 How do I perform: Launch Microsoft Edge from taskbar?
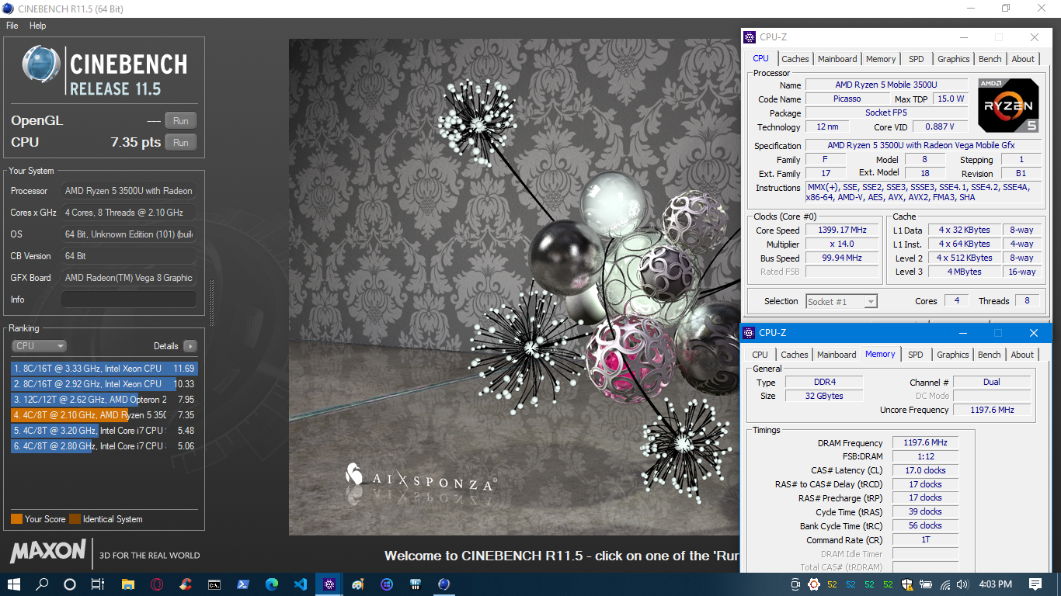[271, 584]
